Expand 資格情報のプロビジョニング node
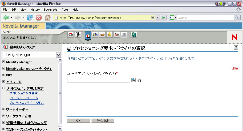The height and width of the screenshot is (131, 243). click(x=3, y=122)
